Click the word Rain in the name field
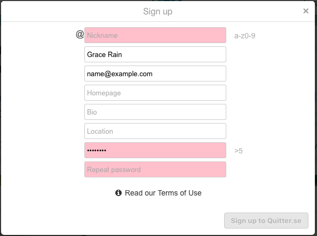The width and height of the screenshot is (317, 236). pyautogui.click(x=115, y=54)
